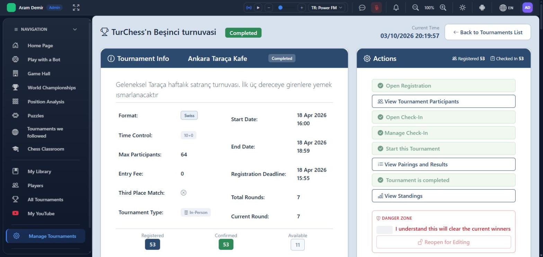The image size is (543, 257).
Task: Click Back to Tournaments List button
Action: [488, 32]
